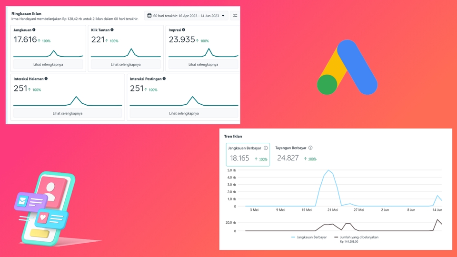
Task: Click the 2 Jun axis label
Action: [385, 210]
